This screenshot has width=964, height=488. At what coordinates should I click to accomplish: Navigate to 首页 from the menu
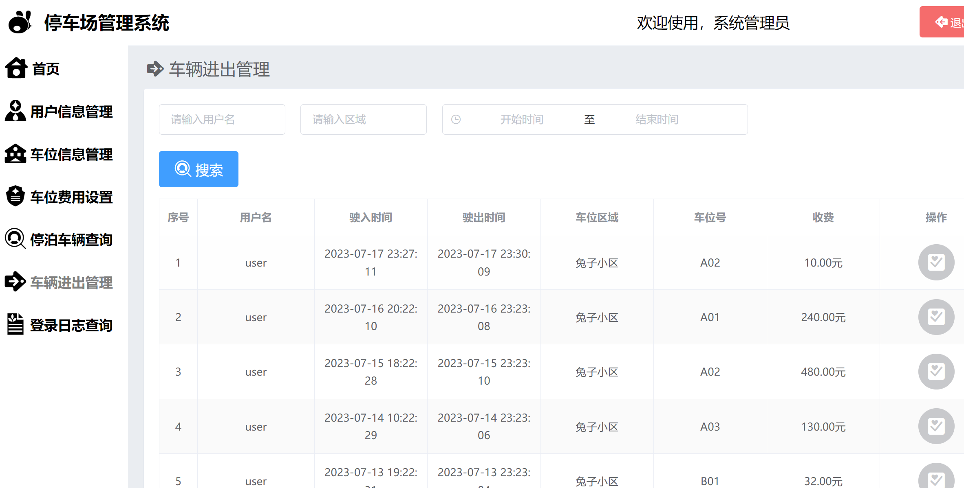46,68
